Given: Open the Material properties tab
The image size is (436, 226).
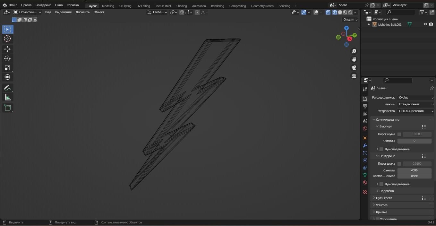Looking at the screenshot, I should 365,182.
